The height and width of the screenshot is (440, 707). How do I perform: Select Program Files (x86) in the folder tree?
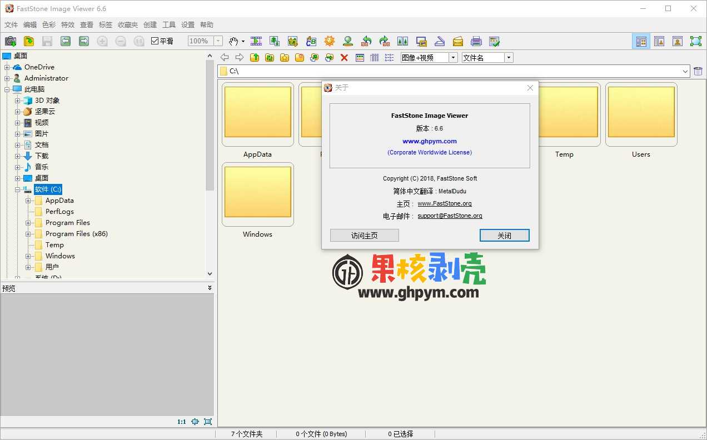point(77,234)
